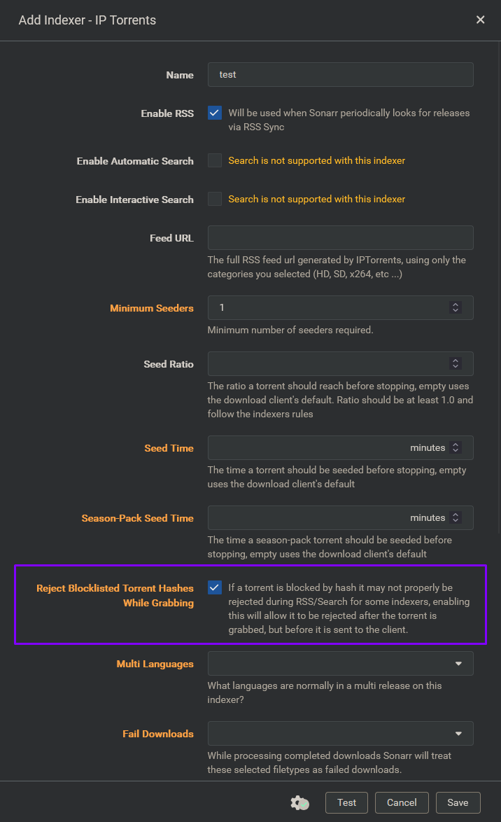Image resolution: width=501 pixels, height=822 pixels.
Task: Uncheck the Enable RSS checkbox
Action: tap(215, 113)
